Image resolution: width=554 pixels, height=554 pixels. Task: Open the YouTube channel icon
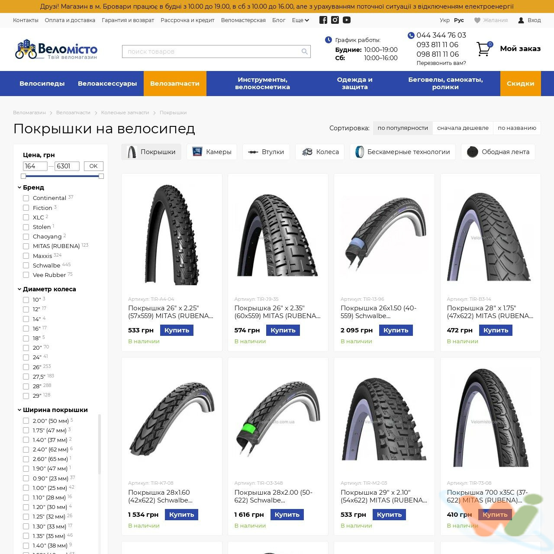[347, 20]
